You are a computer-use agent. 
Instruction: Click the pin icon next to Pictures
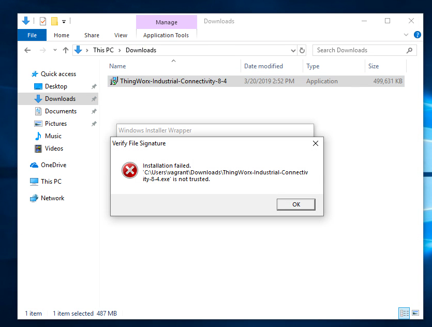[94, 124]
